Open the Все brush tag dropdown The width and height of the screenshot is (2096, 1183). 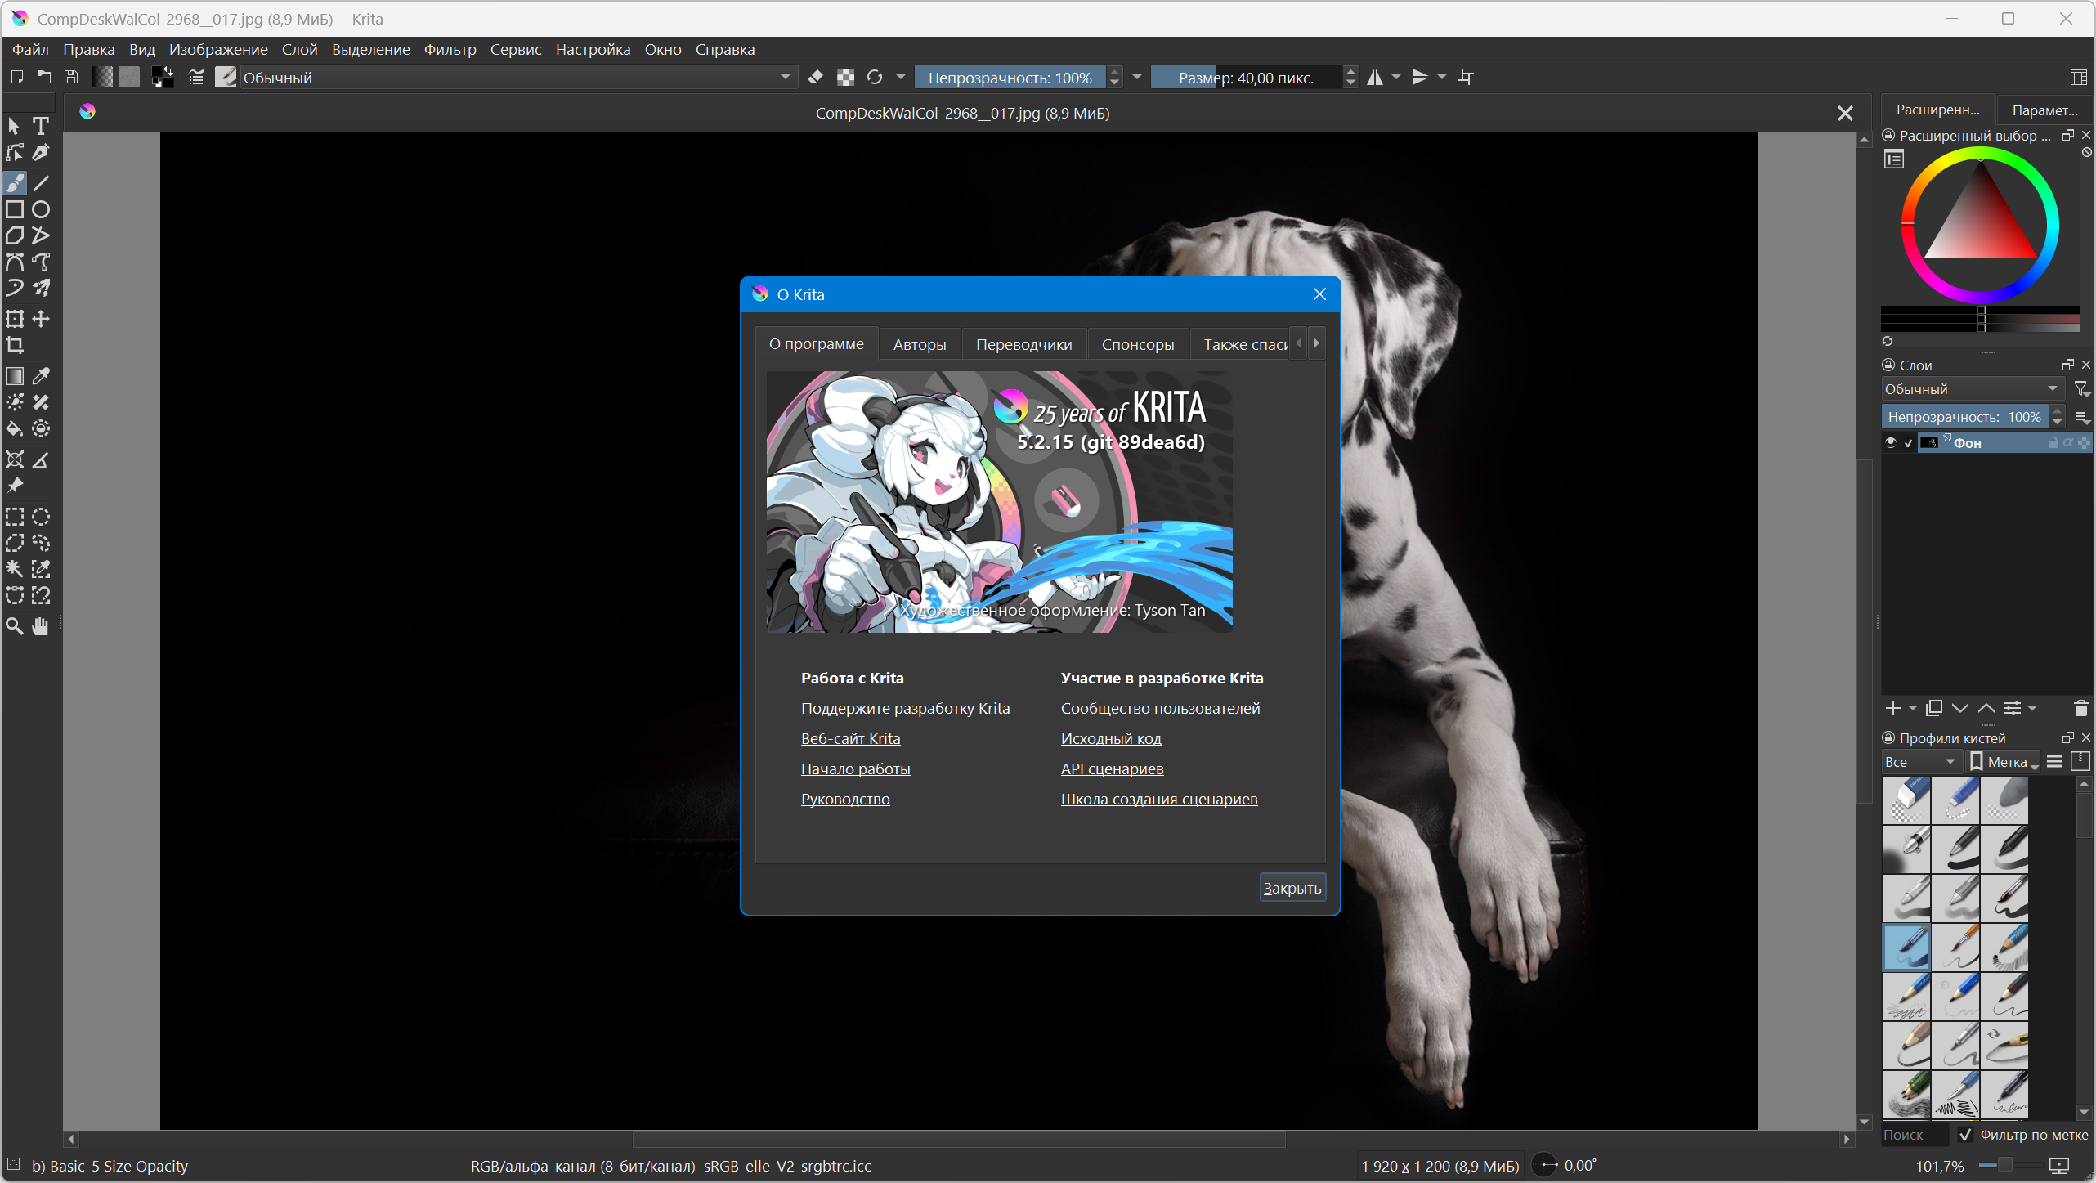pyautogui.click(x=1919, y=762)
